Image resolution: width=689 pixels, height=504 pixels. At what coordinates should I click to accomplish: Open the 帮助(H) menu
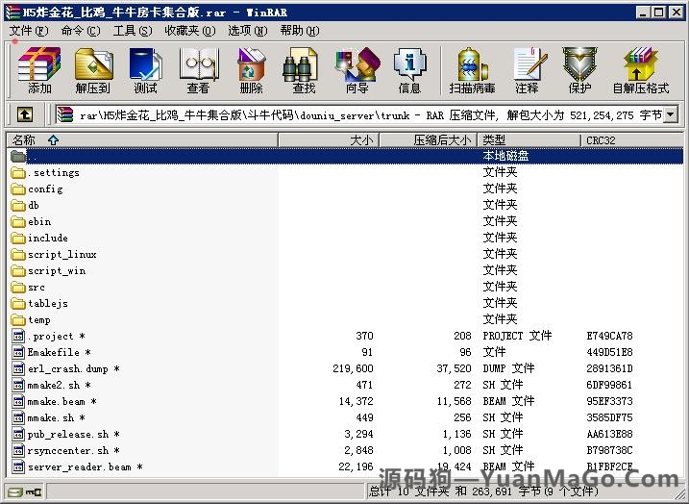click(x=300, y=31)
